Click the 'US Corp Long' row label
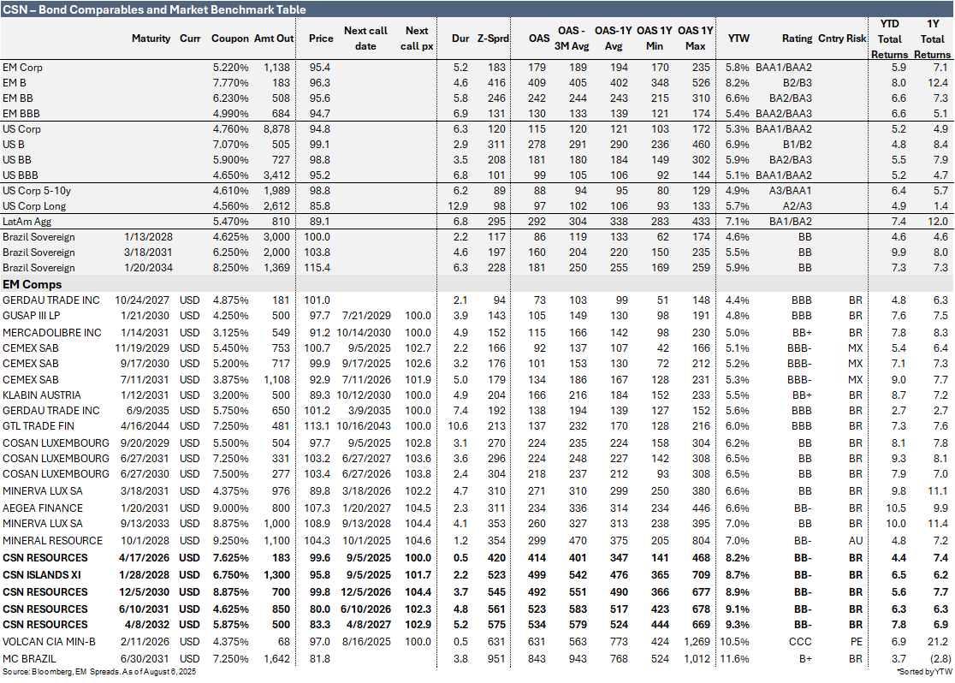955x683 pixels. click(x=34, y=206)
